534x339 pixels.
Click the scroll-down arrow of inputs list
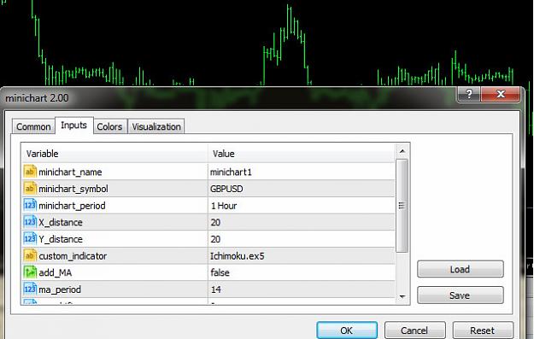(402, 297)
